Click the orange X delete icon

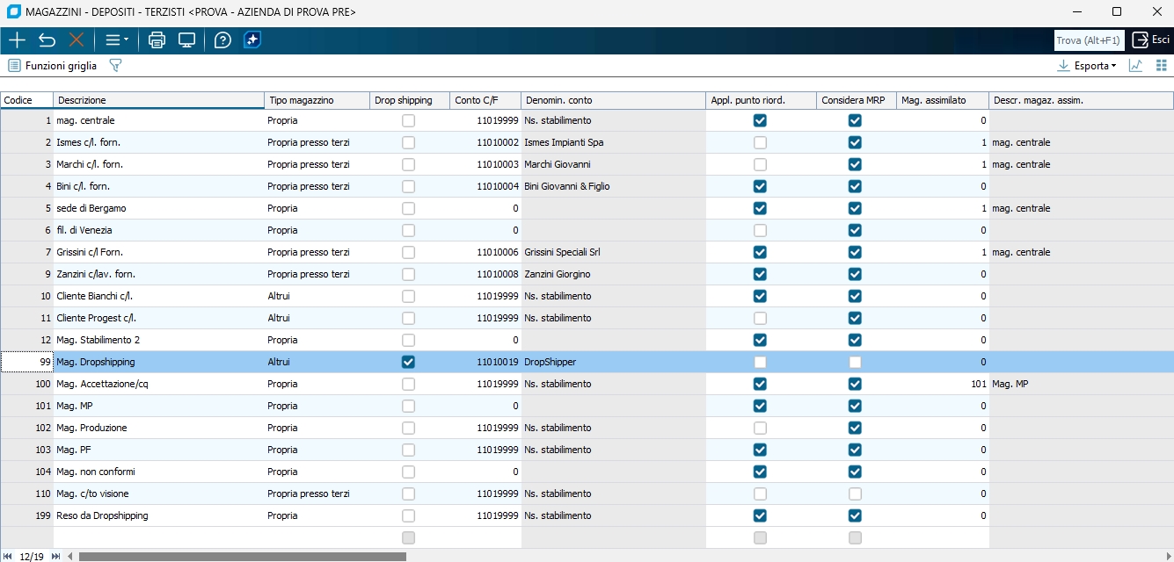tap(77, 40)
